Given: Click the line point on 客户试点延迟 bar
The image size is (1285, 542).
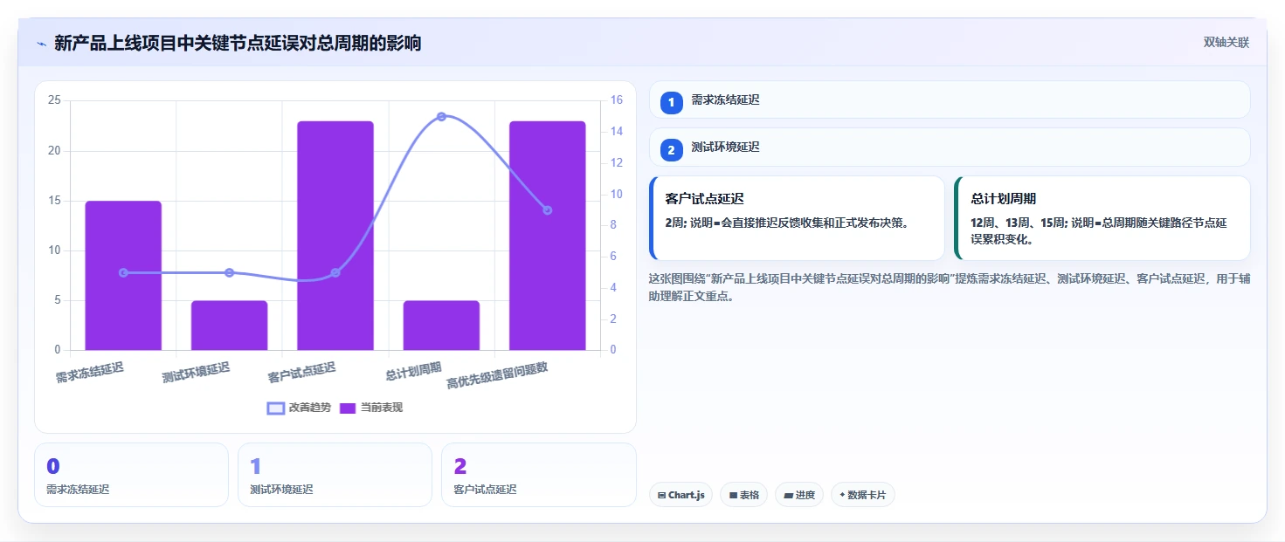Looking at the screenshot, I should point(335,273).
